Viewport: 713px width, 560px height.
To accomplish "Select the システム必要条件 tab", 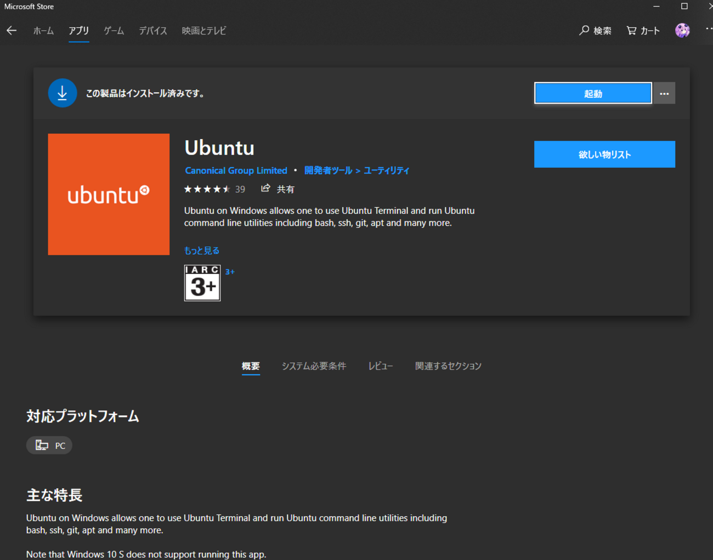I will [314, 366].
